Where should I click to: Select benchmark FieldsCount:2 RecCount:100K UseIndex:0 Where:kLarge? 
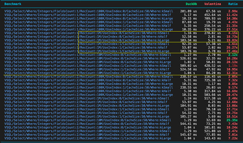coord(89,84)
